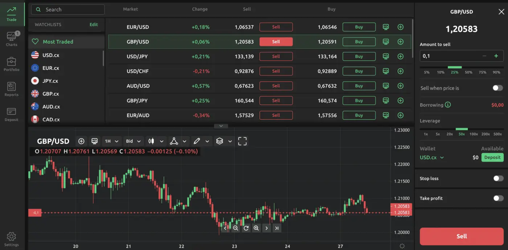Click Buy button for USD/JPY

click(x=359, y=56)
